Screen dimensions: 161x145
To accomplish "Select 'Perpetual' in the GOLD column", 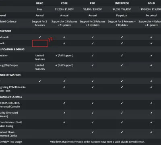I will click(151, 15).
